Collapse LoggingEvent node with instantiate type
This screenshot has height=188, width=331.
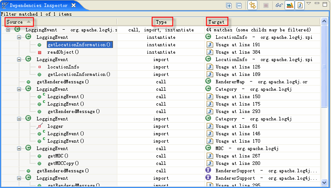pyautogui.click(x=19, y=37)
